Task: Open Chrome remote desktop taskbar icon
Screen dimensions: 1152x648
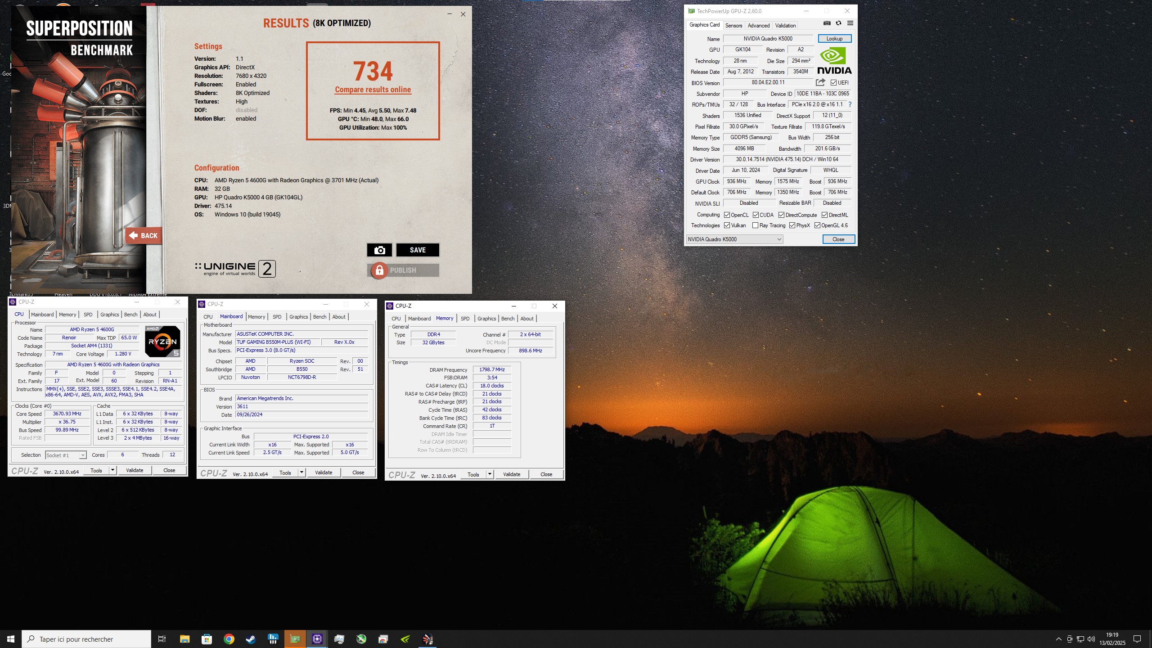Action: pyautogui.click(x=383, y=639)
